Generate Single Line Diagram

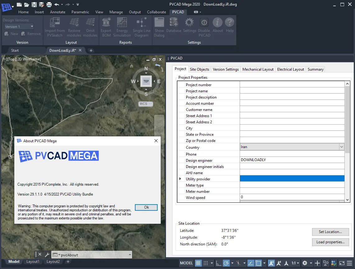pyautogui.click(x=141, y=27)
